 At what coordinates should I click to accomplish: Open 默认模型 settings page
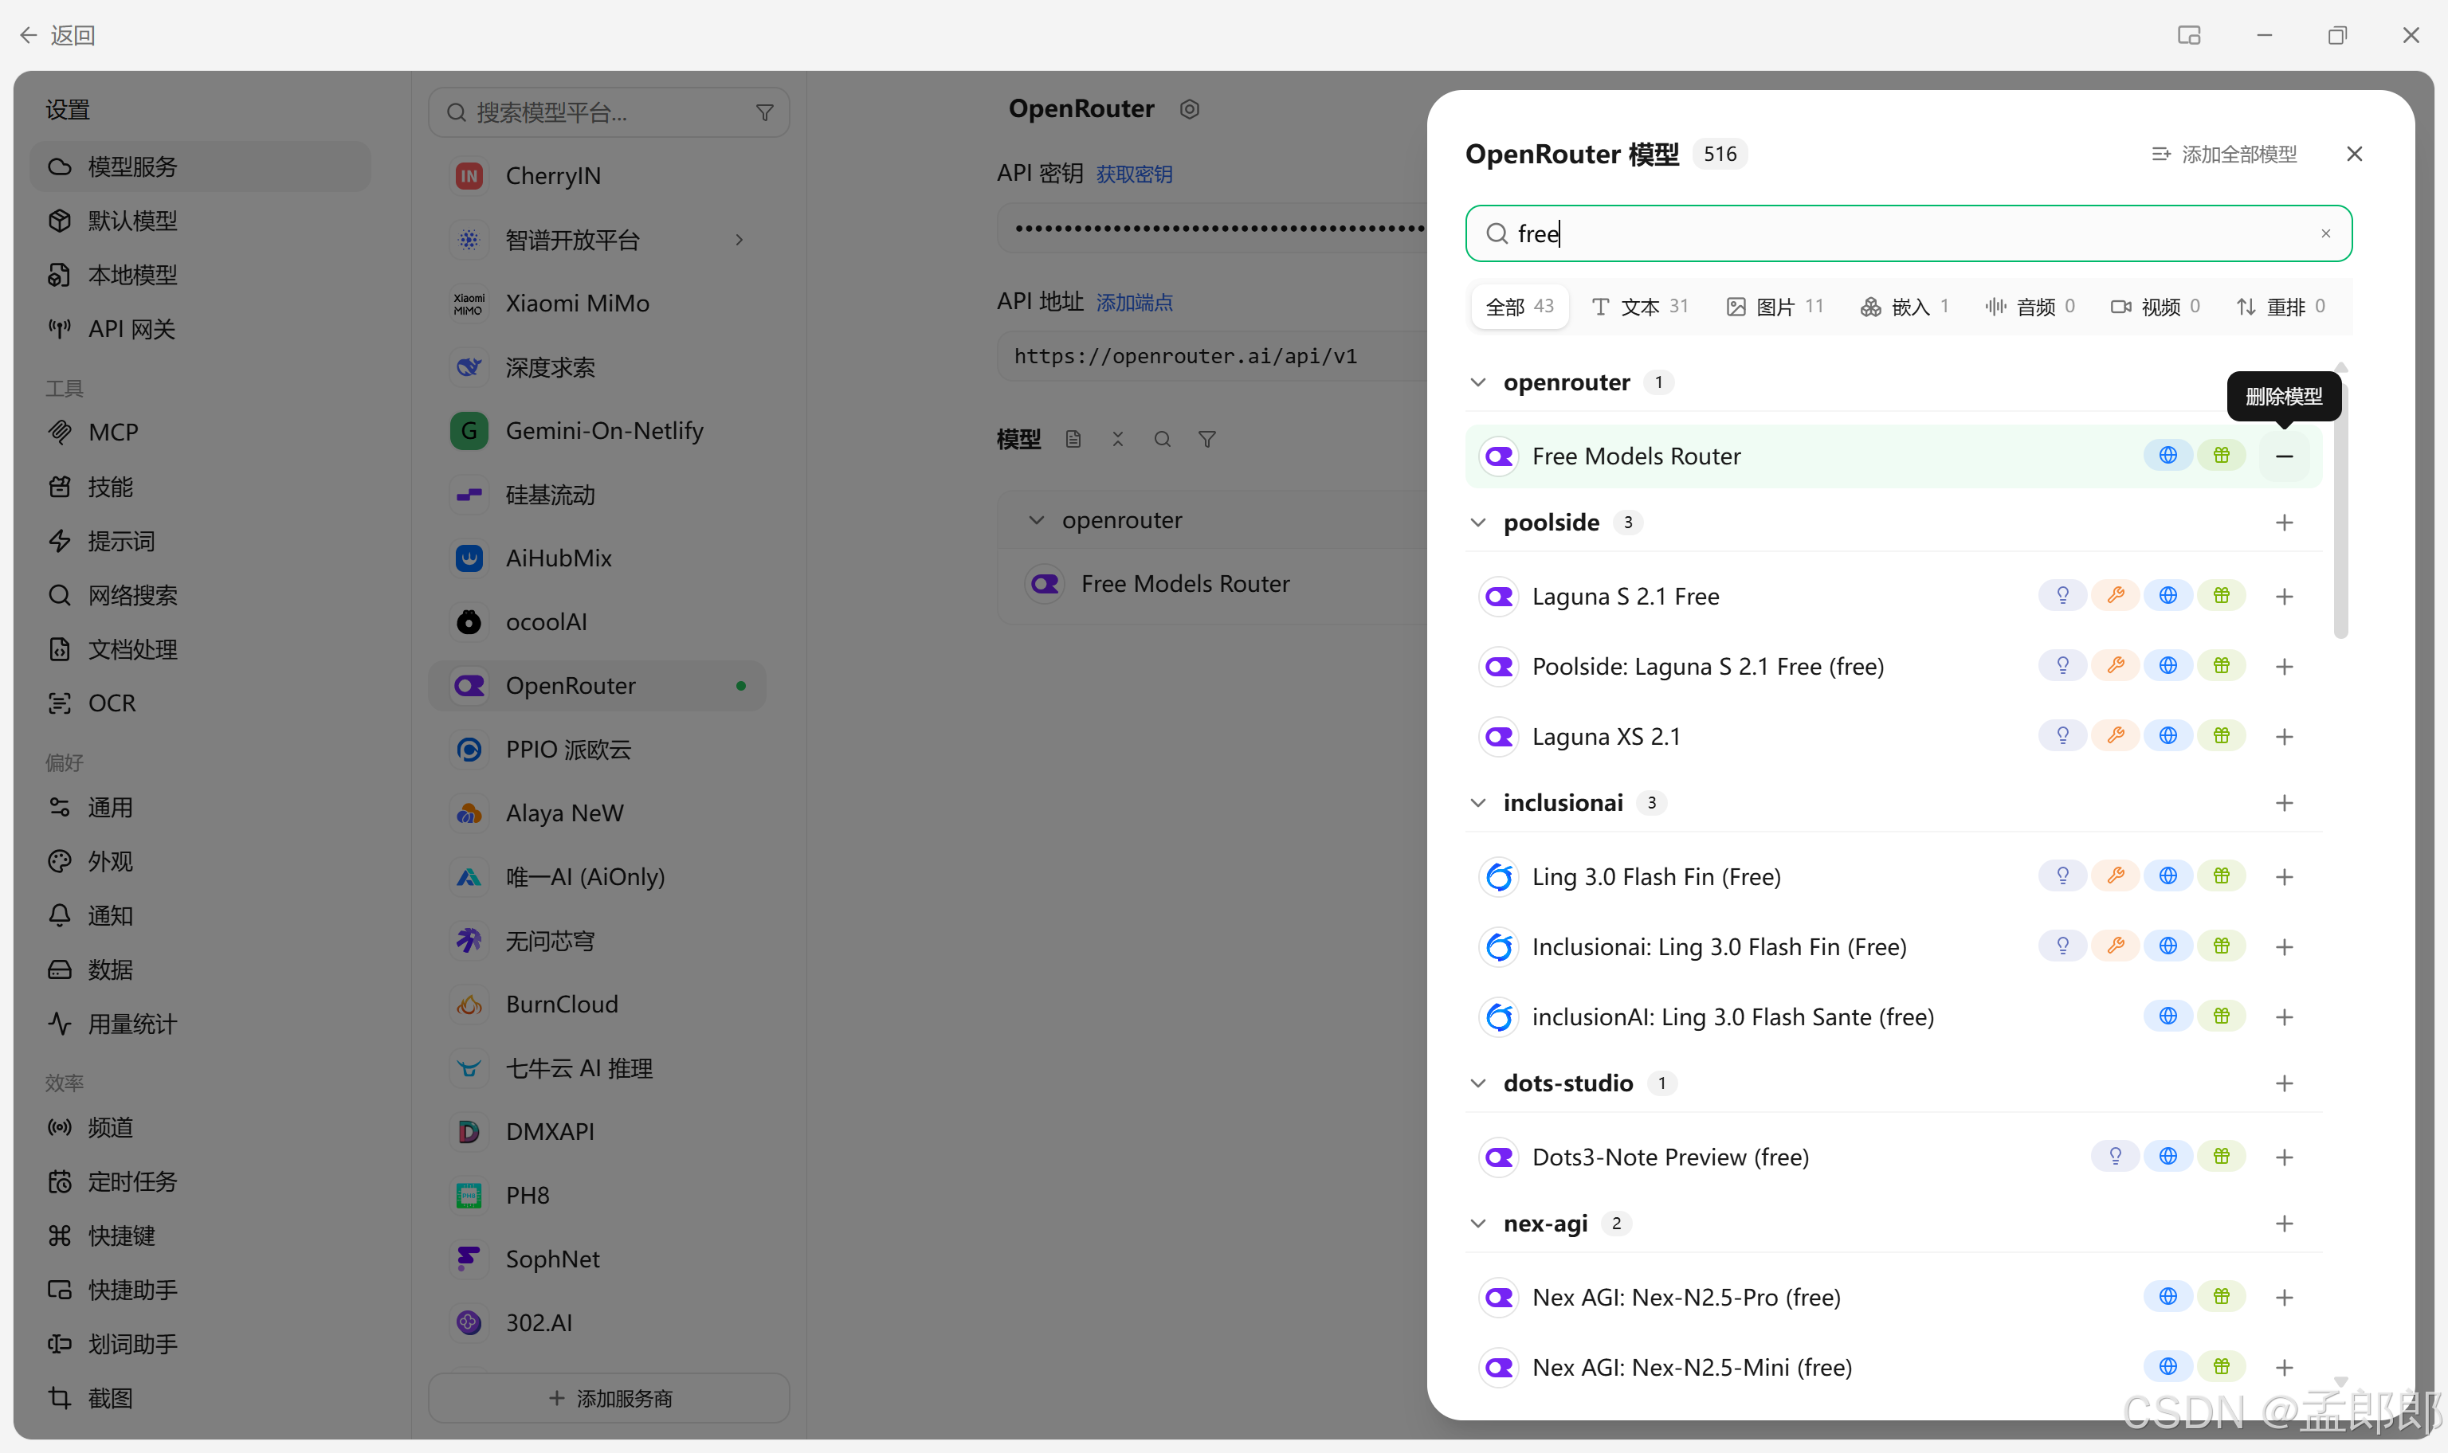click(201, 221)
